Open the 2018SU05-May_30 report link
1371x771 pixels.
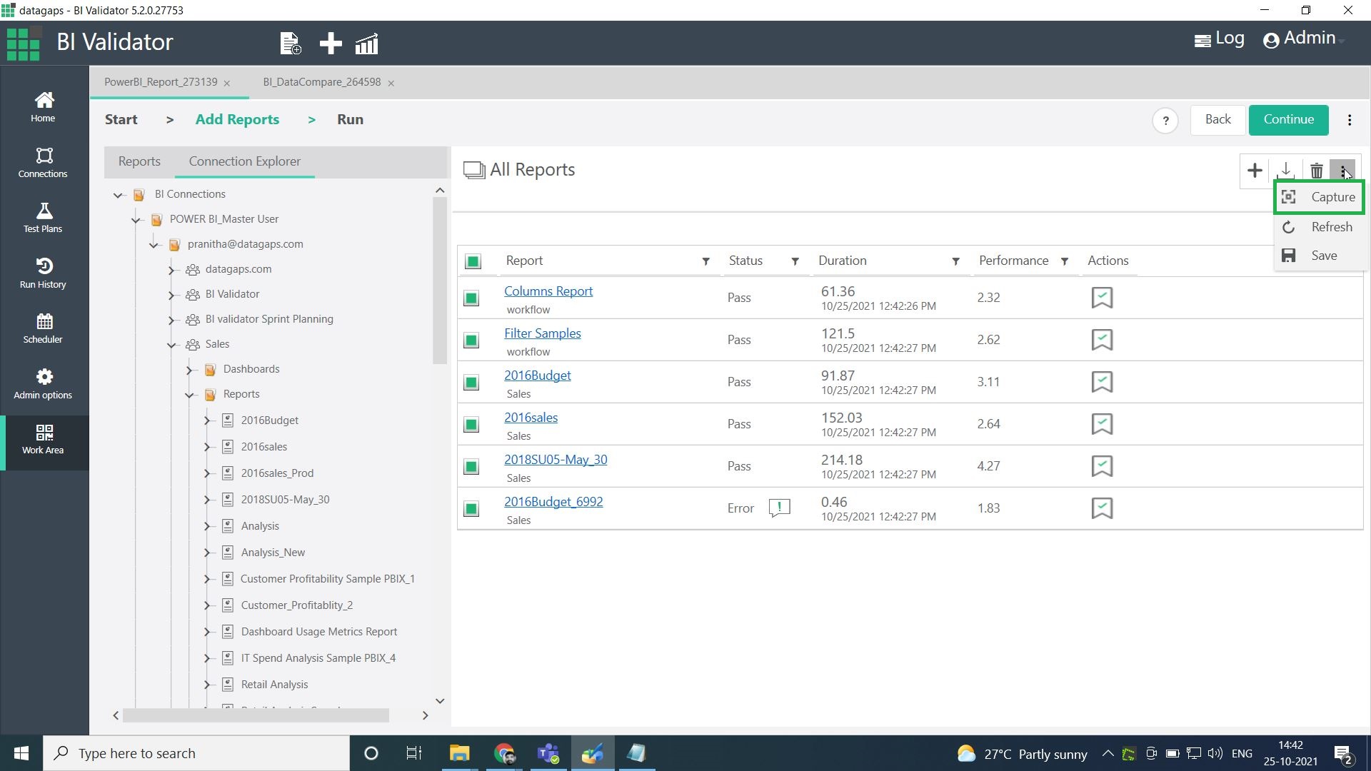pos(555,460)
